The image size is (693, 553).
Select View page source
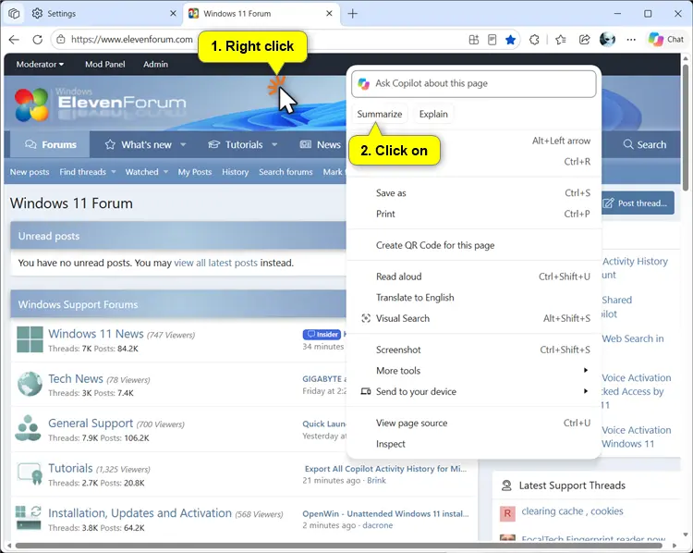pos(474,423)
